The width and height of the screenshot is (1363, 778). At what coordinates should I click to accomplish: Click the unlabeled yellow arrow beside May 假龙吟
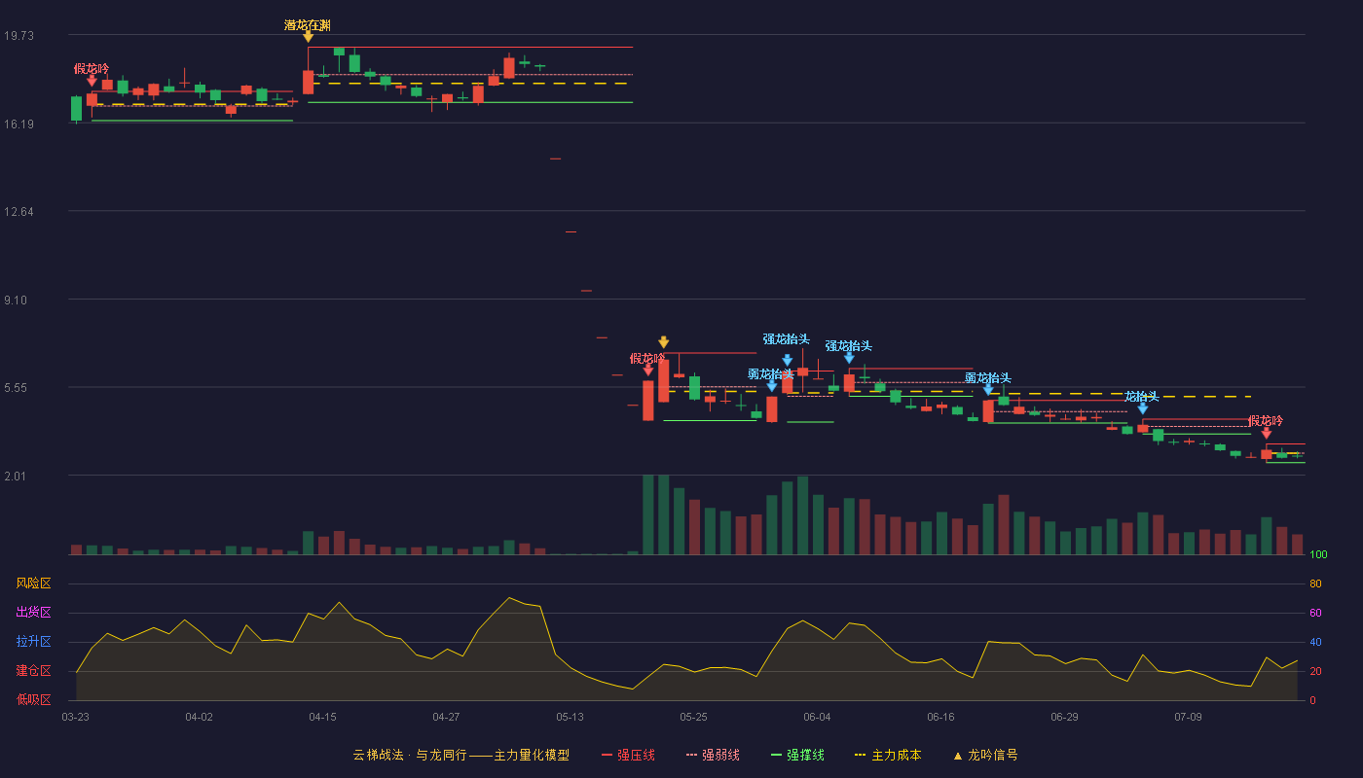pyautogui.click(x=663, y=342)
